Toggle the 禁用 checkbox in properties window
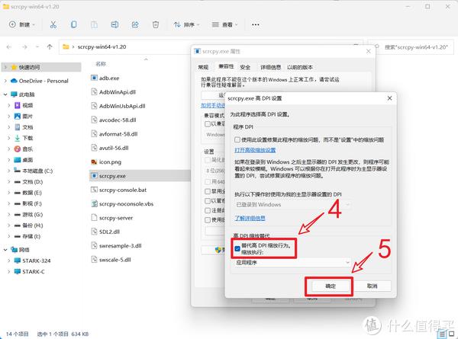This screenshot has width=458, height=339. click(x=208, y=191)
